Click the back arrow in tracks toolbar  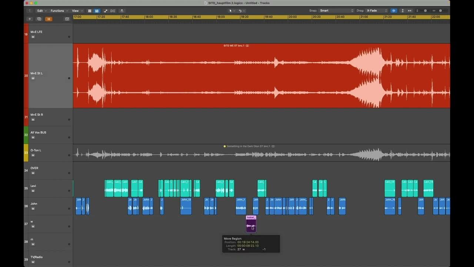click(x=30, y=11)
